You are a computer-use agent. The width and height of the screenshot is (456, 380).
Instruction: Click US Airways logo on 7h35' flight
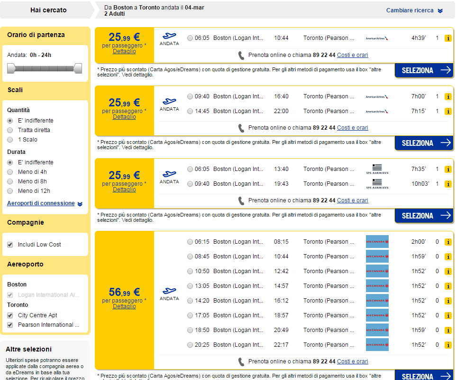click(377, 169)
